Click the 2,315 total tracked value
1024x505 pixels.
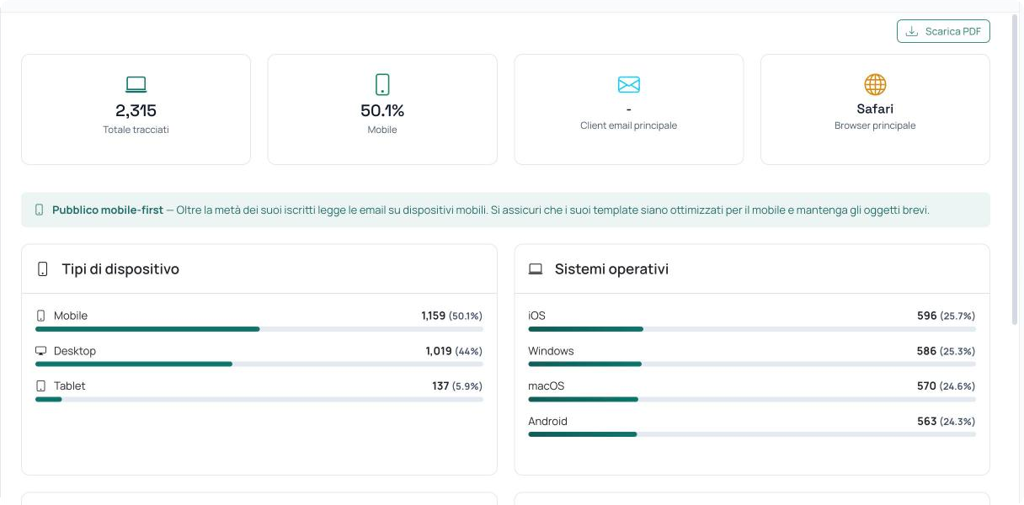pos(136,110)
